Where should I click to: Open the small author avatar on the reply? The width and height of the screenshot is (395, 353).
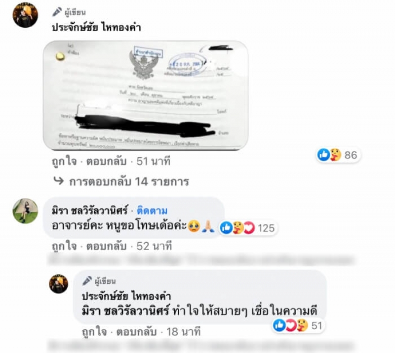58,284
